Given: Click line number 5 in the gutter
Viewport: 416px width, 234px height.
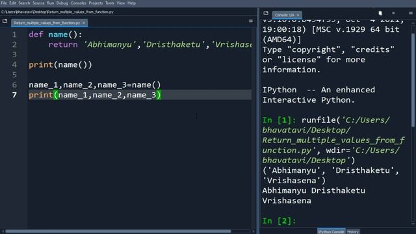Looking at the screenshot, I should 14,75.
